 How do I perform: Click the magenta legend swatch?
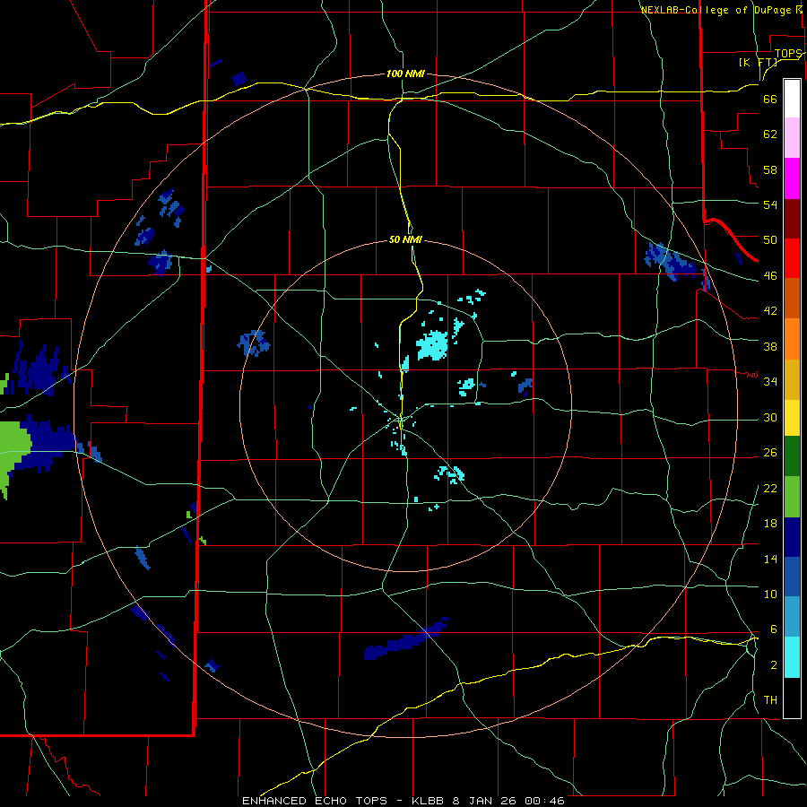792,178
